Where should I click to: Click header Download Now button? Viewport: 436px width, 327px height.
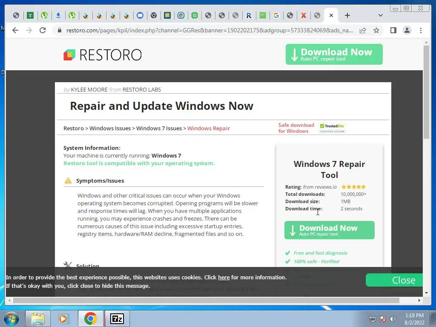[x=334, y=54]
